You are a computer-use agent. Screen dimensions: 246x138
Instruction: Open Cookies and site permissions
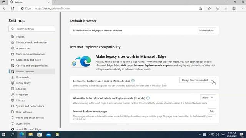click(32, 66)
